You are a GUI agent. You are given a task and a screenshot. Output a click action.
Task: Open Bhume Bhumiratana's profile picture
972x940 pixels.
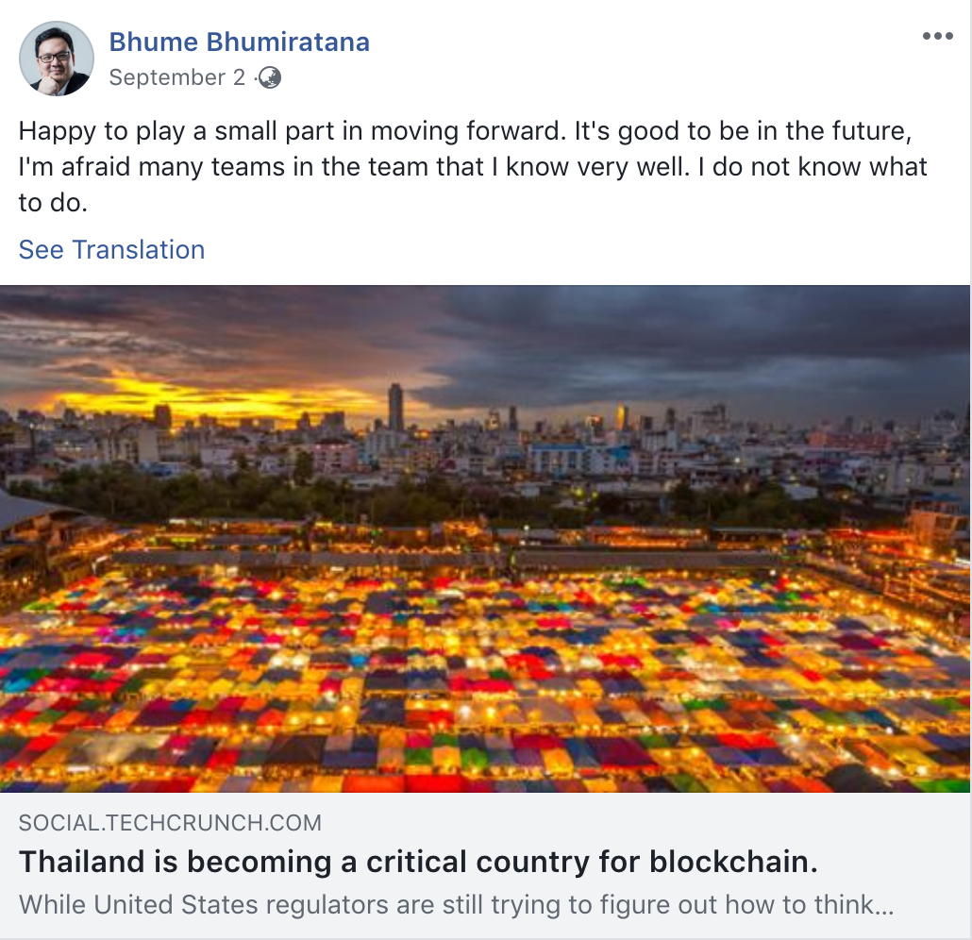(x=57, y=59)
